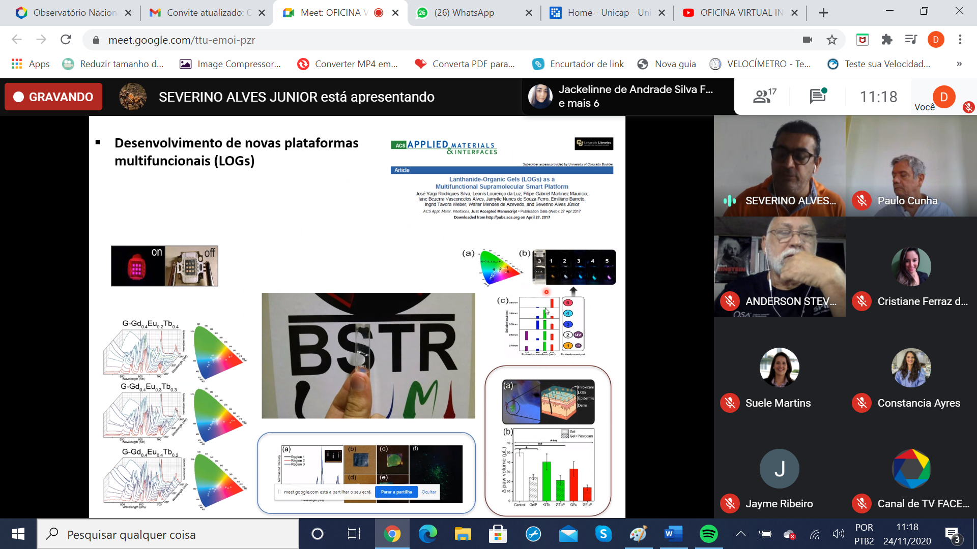
Task: Bookmark this page with the star icon
Action: 832,40
